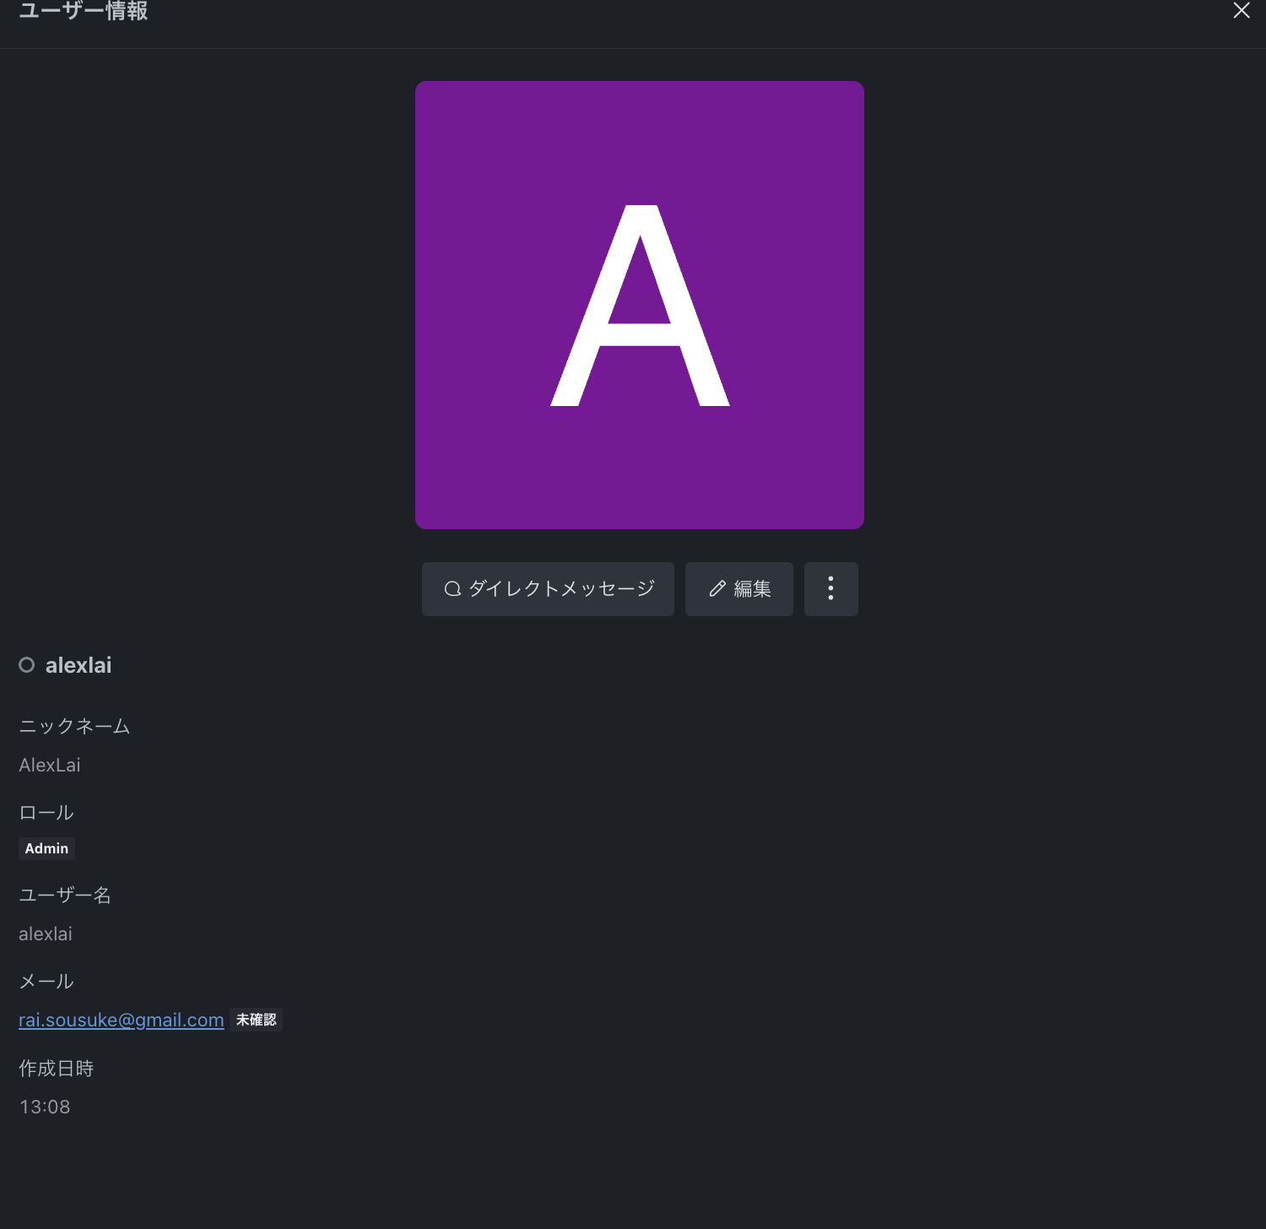This screenshot has width=1266, height=1229.
Task: Select the nickname value AlexLai
Action: (50, 765)
